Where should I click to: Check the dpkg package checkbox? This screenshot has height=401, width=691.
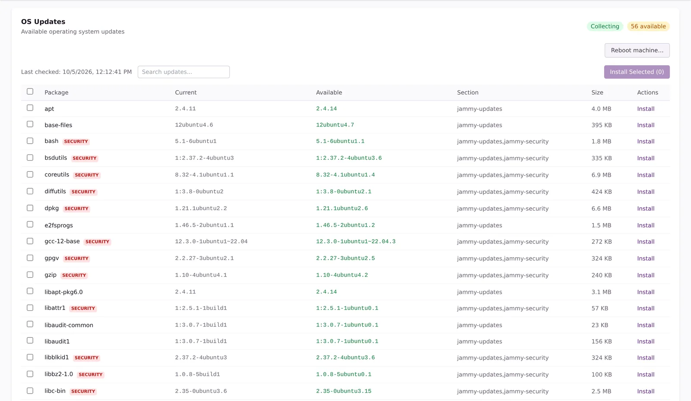pyautogui.click(x=30, y=208)
